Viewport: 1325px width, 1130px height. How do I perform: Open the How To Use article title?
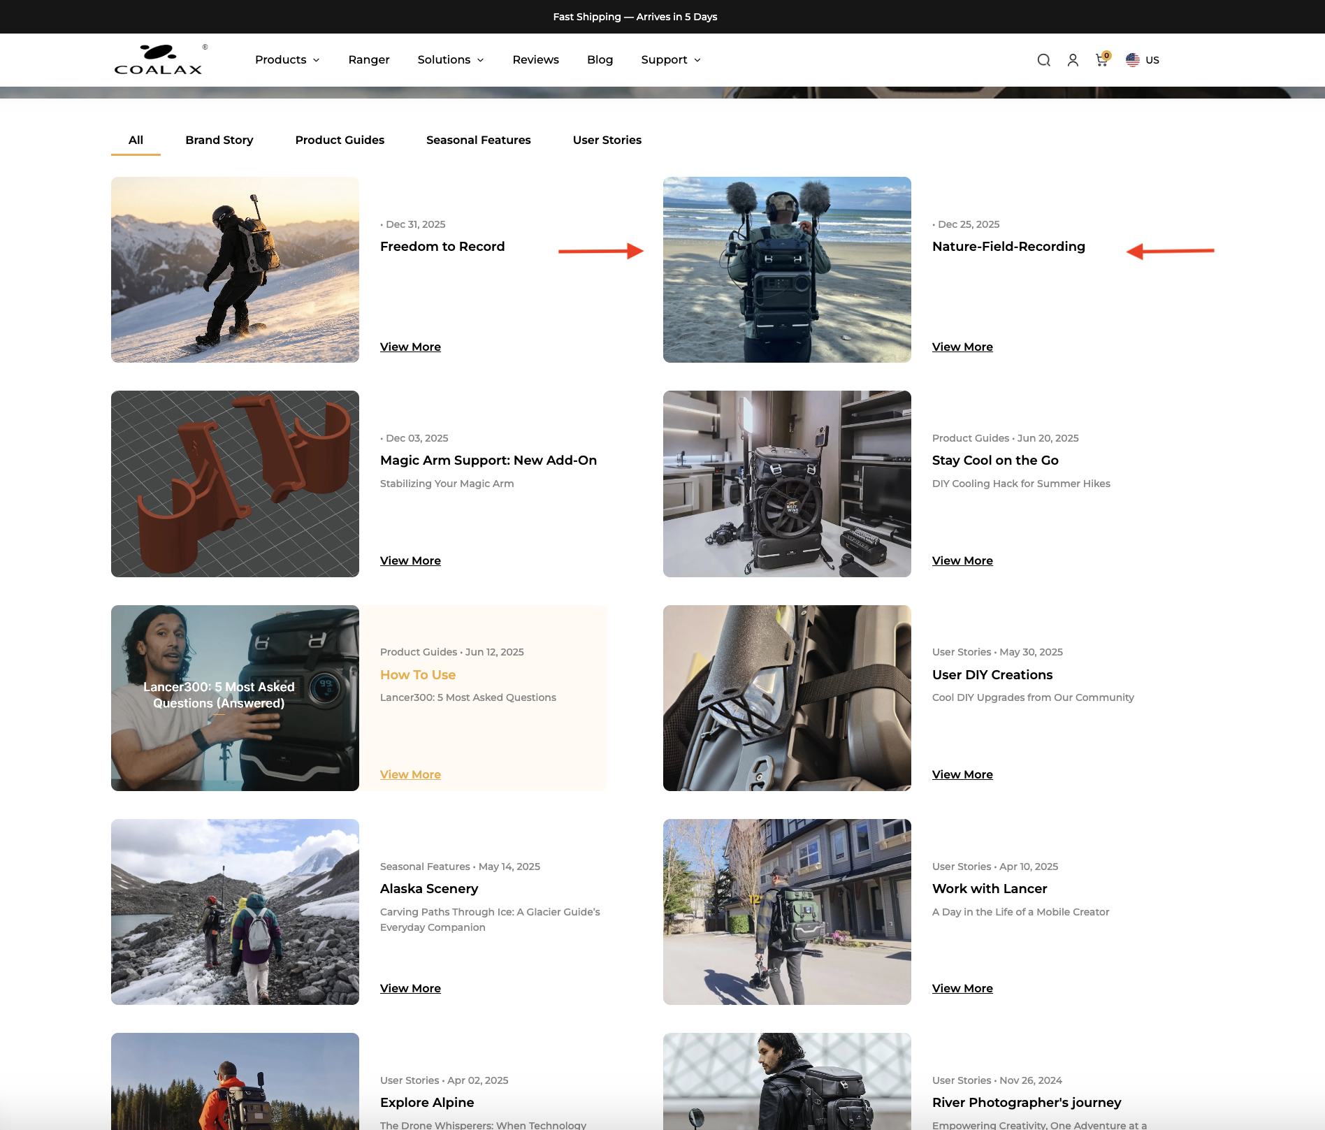click(x=418, y=674)
